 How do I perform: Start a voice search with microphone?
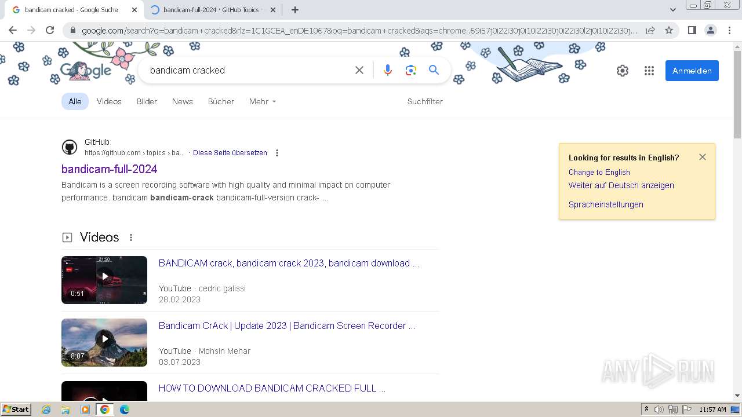point(388,70)
